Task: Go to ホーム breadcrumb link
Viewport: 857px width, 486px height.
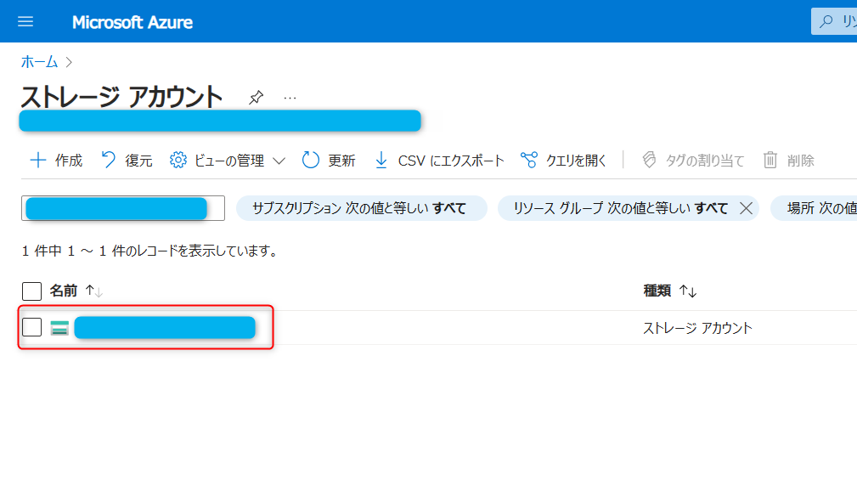Action: [x=39, y=62]
